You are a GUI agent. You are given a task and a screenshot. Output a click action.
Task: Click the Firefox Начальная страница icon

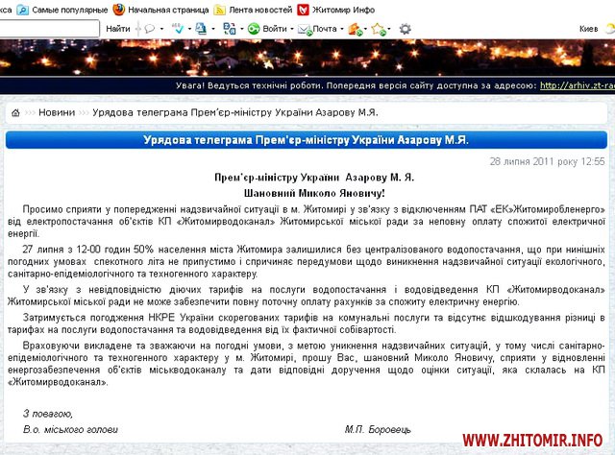point(119,9)
